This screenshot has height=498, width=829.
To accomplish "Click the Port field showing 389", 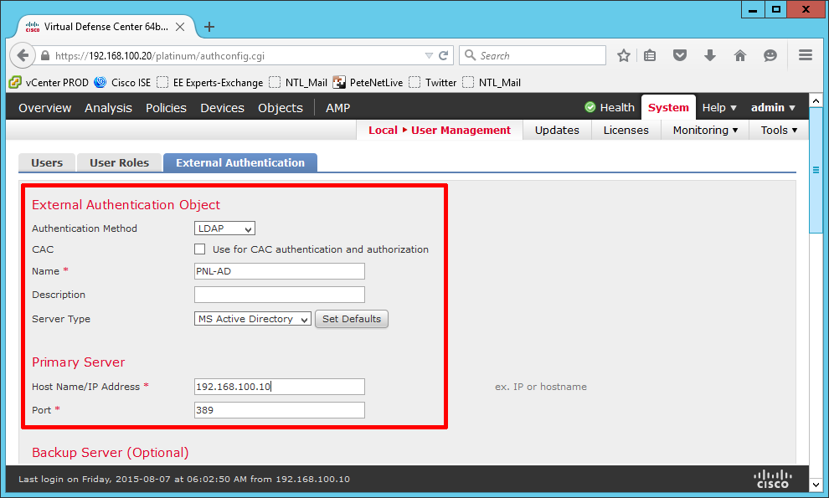I will (279, 410).
